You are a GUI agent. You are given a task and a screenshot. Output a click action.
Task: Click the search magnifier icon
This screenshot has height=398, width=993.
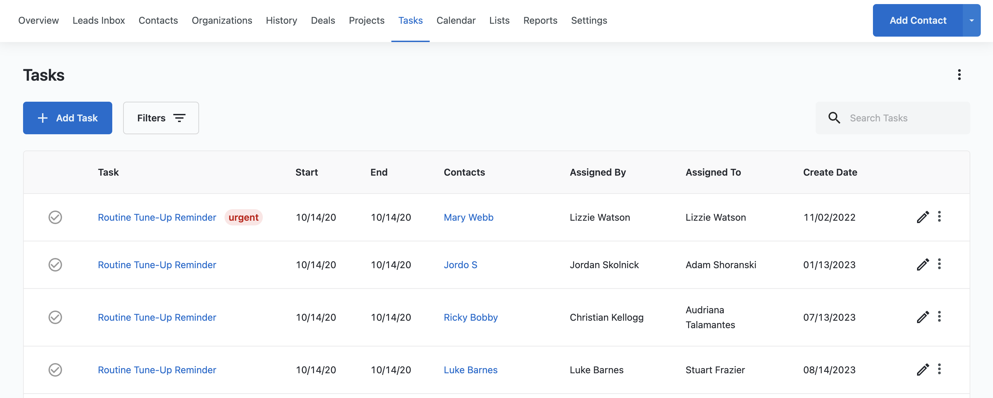tap(834, 118)
